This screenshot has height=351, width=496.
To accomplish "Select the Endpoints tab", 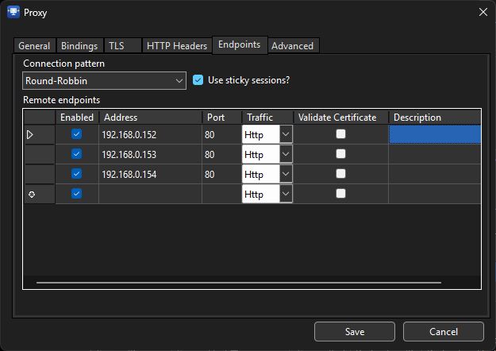I will [240, 44].
